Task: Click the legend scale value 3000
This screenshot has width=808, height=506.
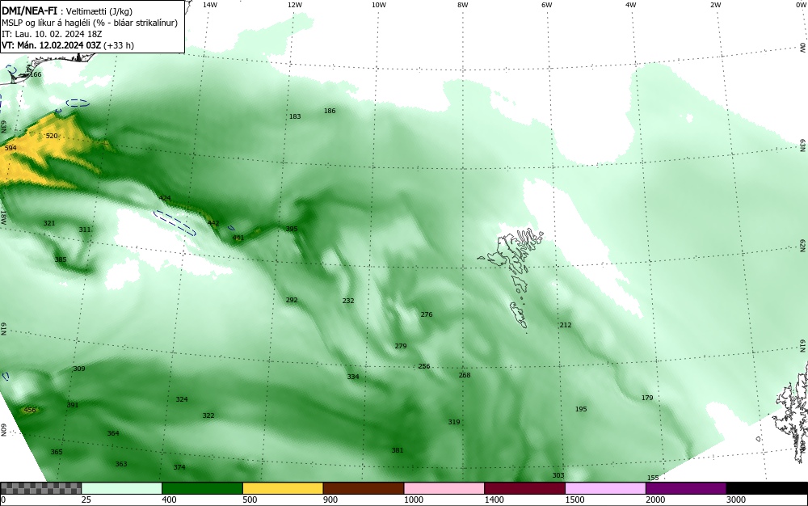Action: (x=736, y=500)
